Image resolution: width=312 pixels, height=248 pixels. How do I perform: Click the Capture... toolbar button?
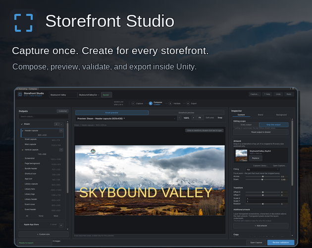[x=255, y=94]
